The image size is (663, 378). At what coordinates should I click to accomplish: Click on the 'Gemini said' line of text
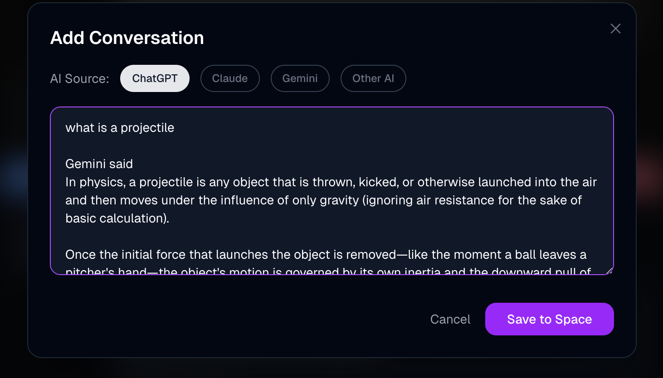point(99,164)
